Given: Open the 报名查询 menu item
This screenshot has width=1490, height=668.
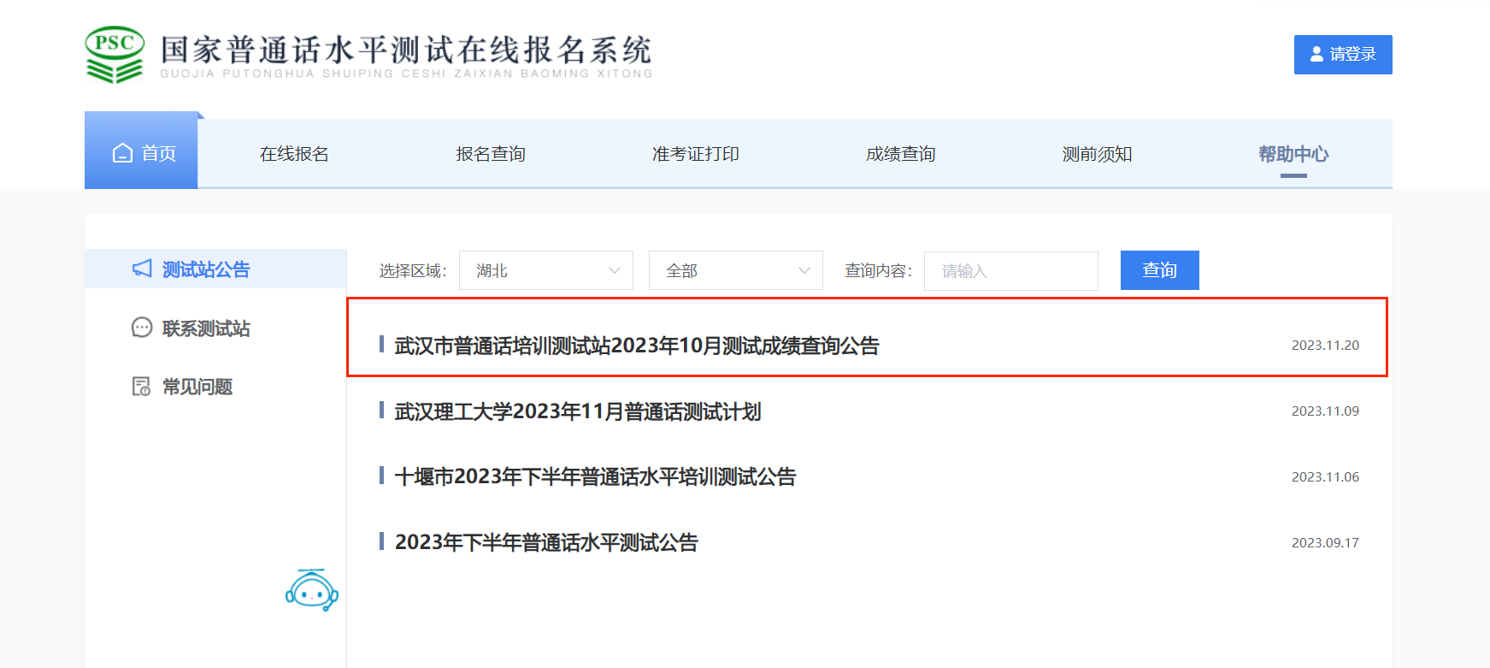Looking at the screenshot, I should [491, 154].
